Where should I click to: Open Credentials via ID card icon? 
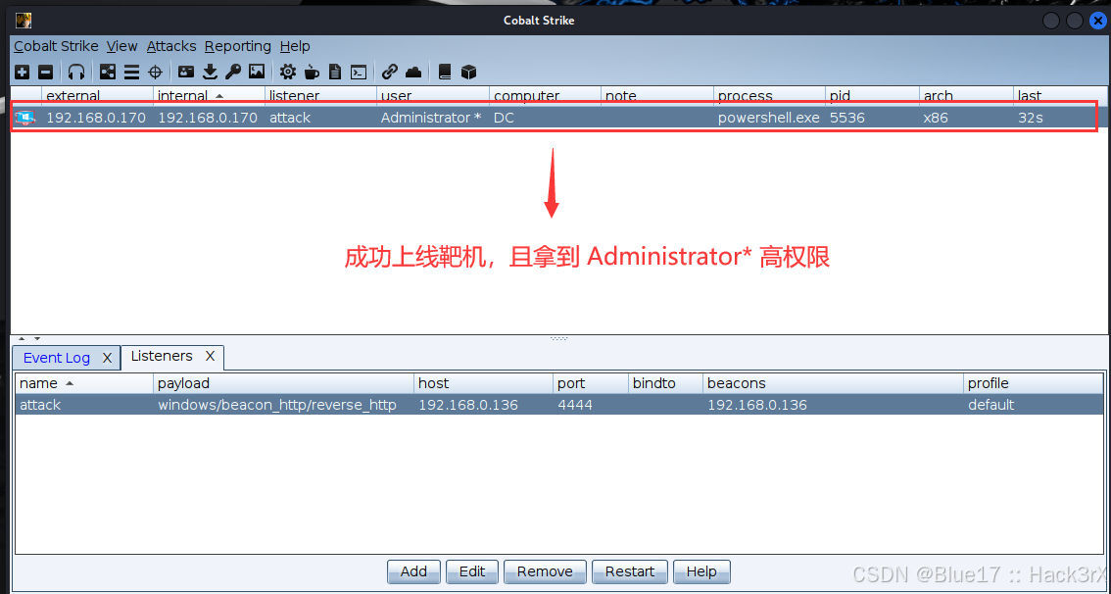186,72
